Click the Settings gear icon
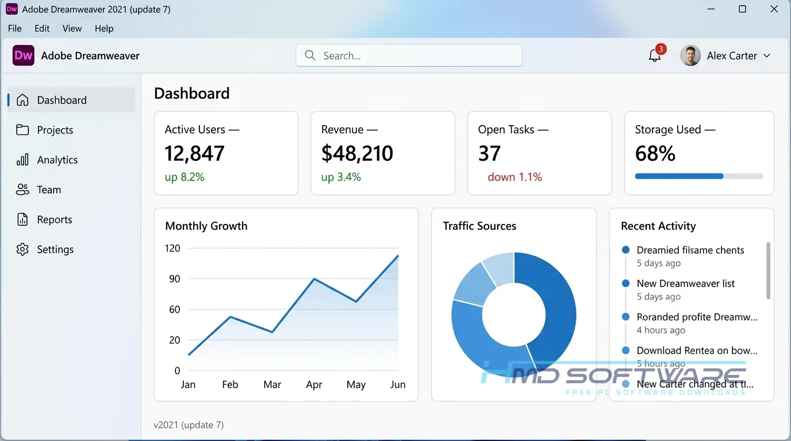Viewport: 791px width, 441px height. click(22, 249)
